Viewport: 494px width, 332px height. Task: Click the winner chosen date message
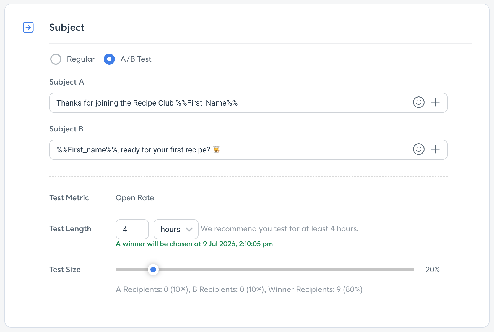[194, 244]
